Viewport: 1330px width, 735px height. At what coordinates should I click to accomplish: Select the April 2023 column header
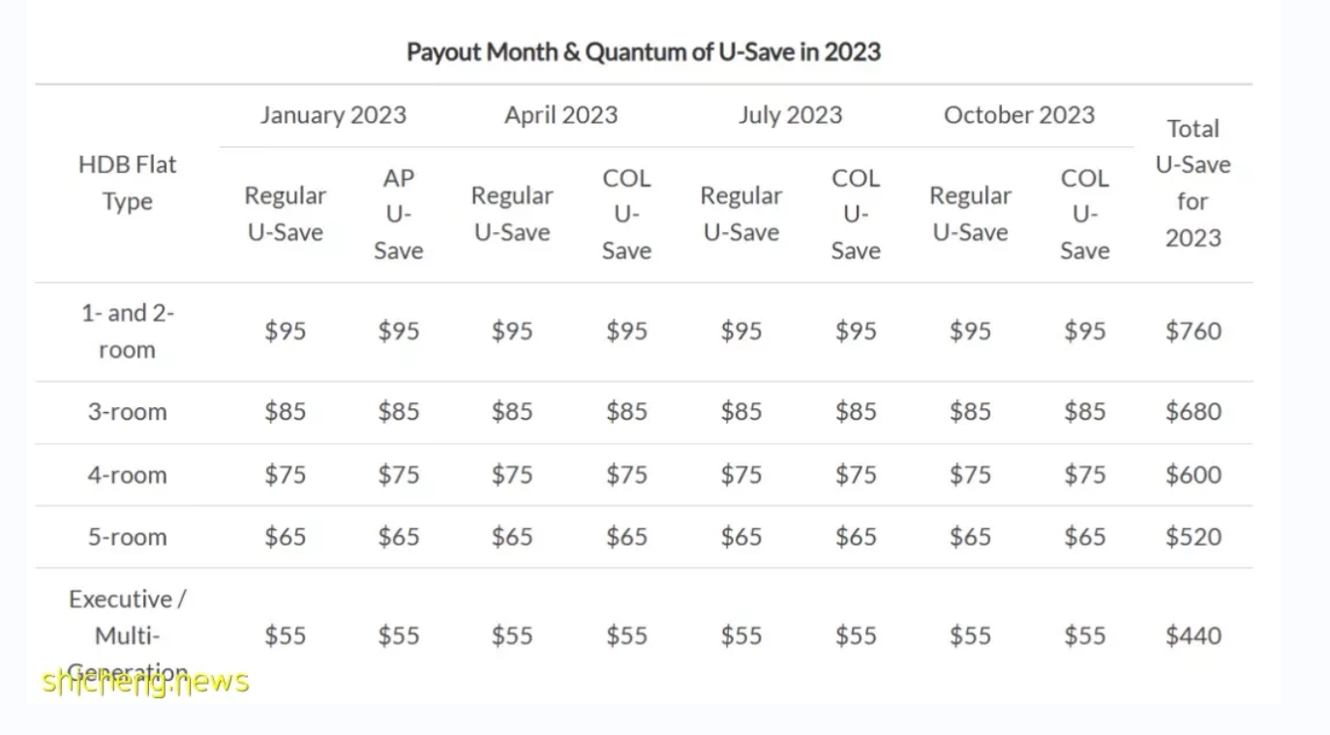click(x=560, y=115)
